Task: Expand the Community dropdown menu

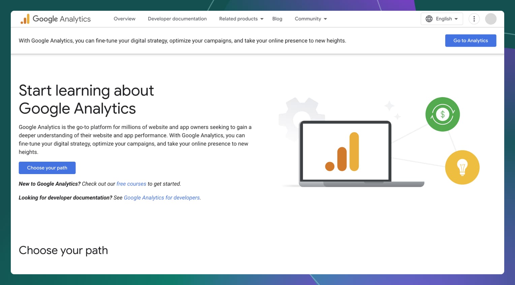Action: pyautogui.click(x=311, y=19)
